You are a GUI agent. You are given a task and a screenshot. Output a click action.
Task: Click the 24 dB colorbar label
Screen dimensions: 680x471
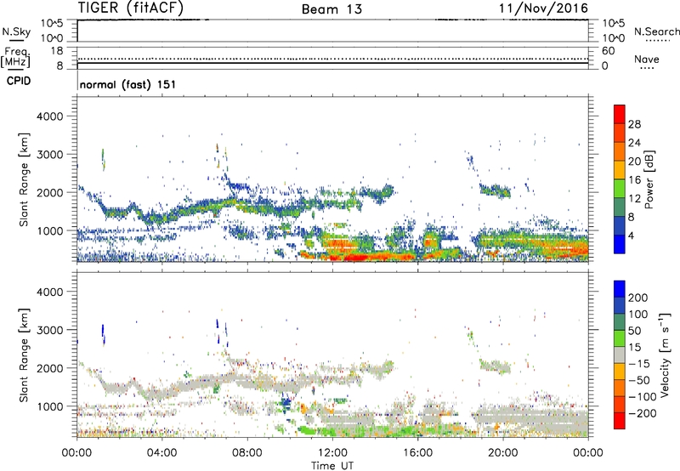point(634,143)
